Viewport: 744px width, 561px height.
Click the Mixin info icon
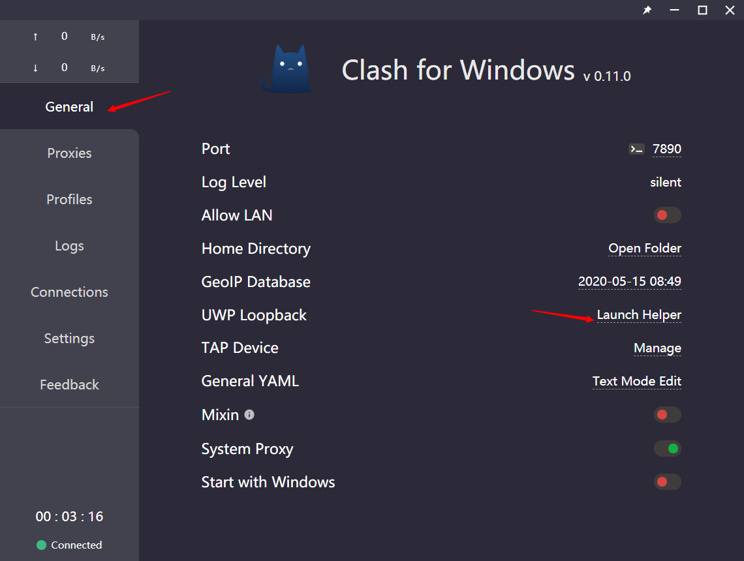pos(249,415)
